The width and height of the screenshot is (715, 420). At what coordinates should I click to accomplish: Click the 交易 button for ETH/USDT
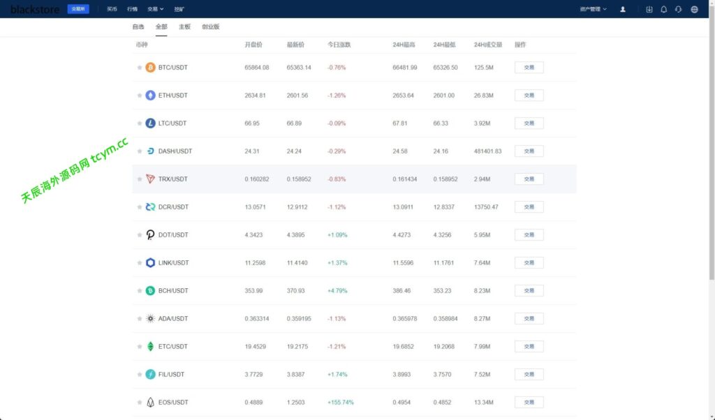click(x=529, y=96)
